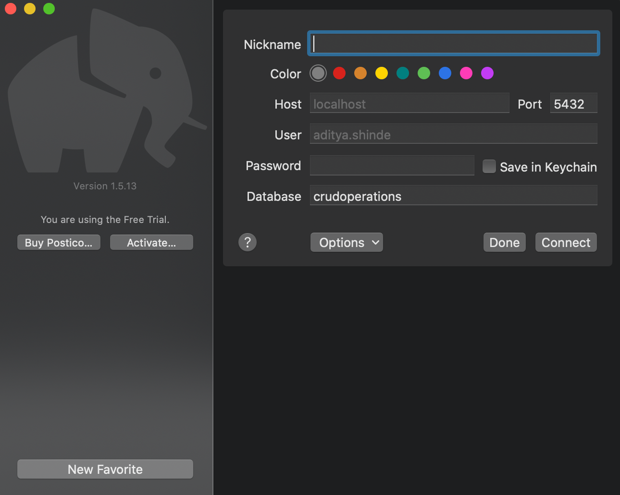Click the 'You are using the Free Trial.' text
The height and width of the screenshot is (495, 620).
coord(105,220)
